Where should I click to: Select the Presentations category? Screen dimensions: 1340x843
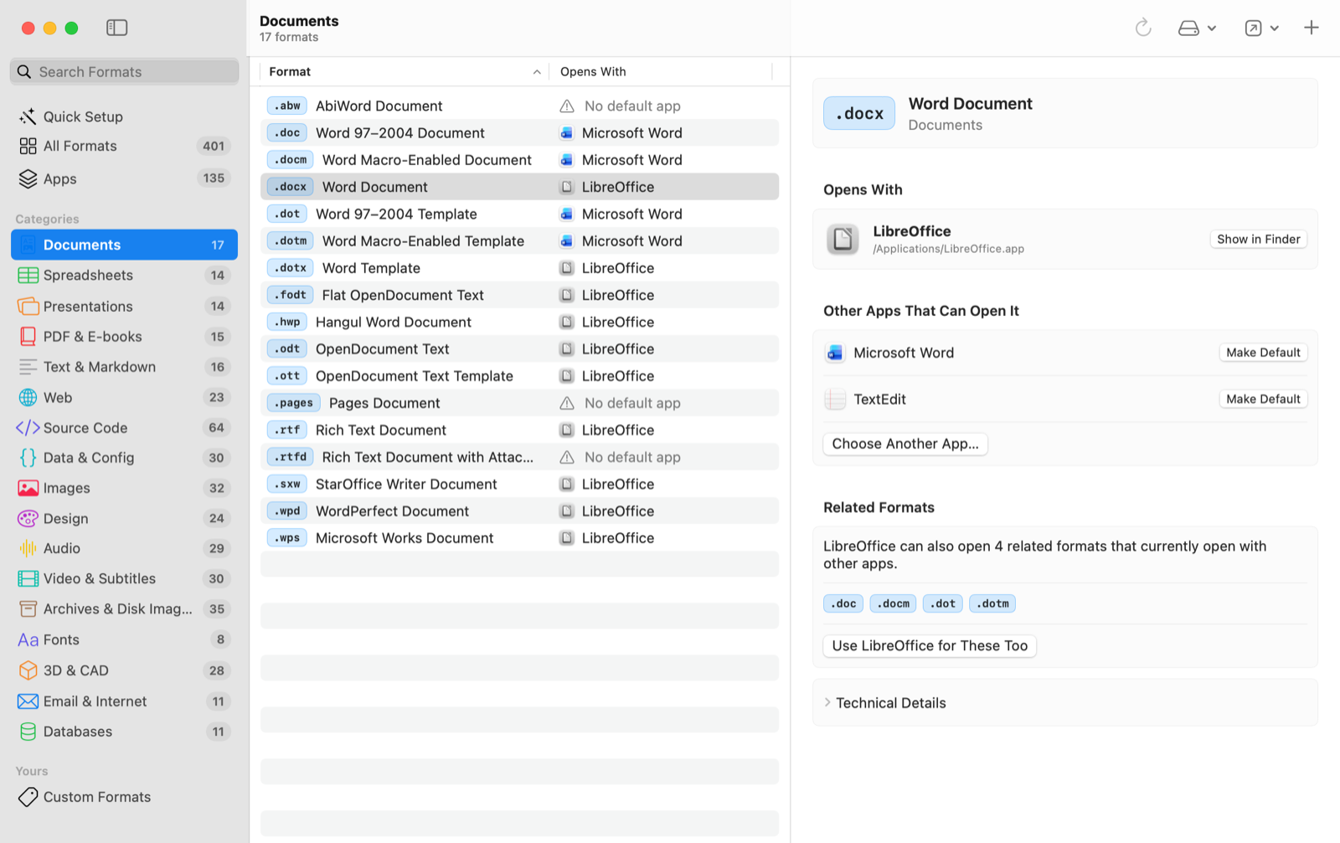pyautogui.click(x=124, y=306)
